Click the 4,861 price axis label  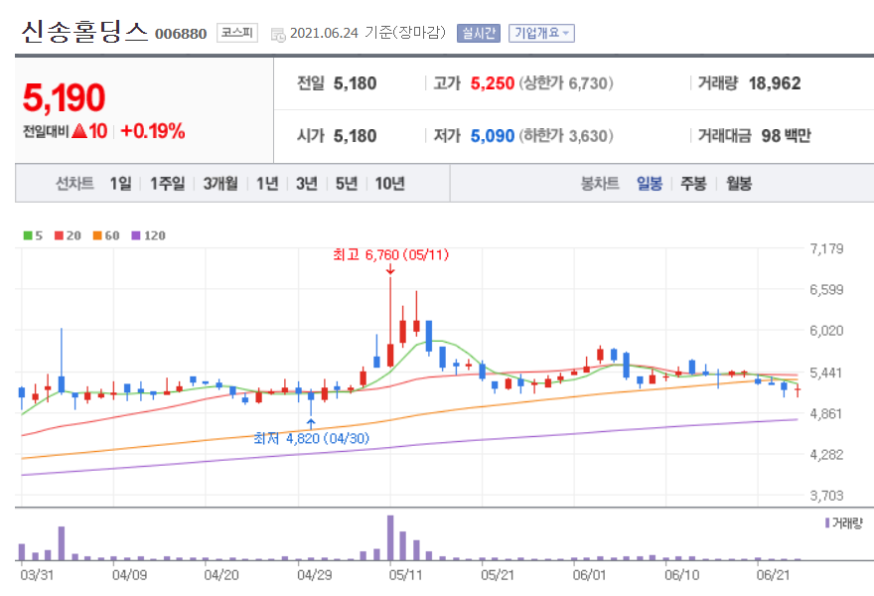coord(826,413)
